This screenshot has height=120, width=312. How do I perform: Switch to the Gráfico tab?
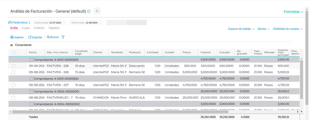[x=39, y=28]
